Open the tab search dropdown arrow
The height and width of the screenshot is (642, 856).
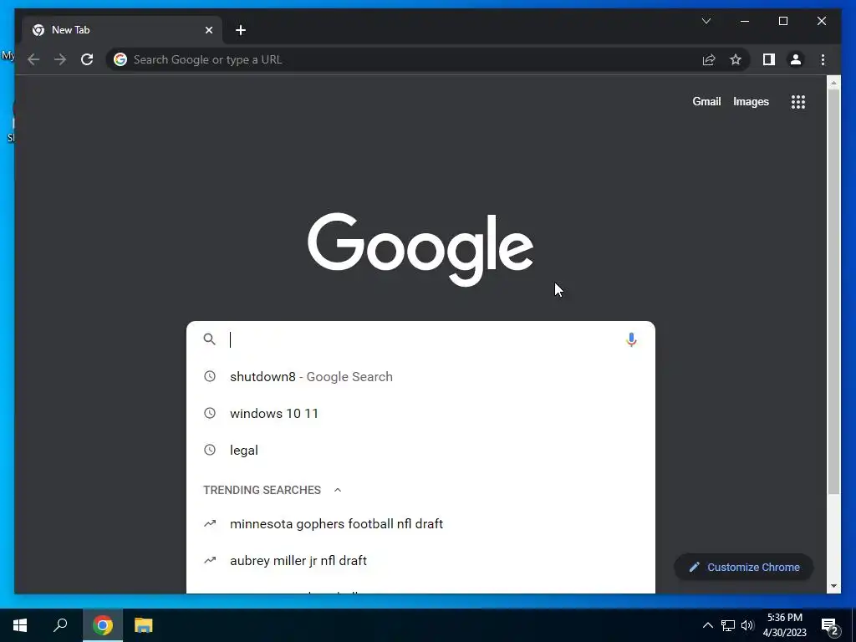point(706,21)
